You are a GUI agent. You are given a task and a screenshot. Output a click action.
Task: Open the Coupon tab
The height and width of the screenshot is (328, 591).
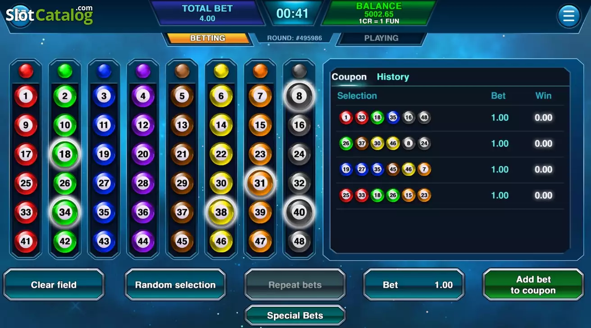[x=349, y=77]
